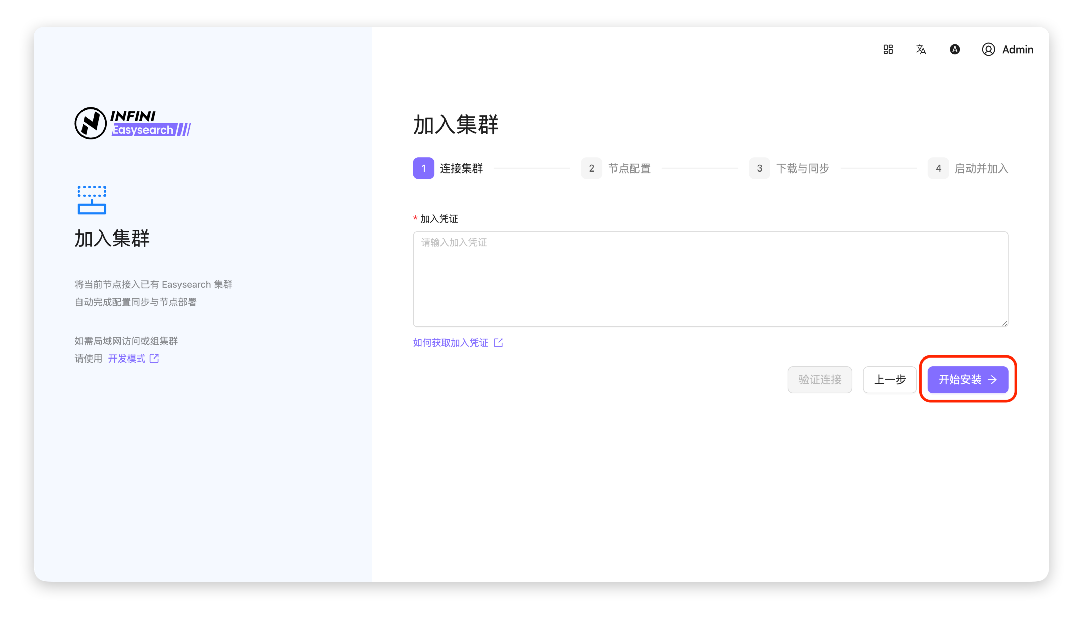
Task: Click the 开始安装 button
Action: click(x=967, y=379)
